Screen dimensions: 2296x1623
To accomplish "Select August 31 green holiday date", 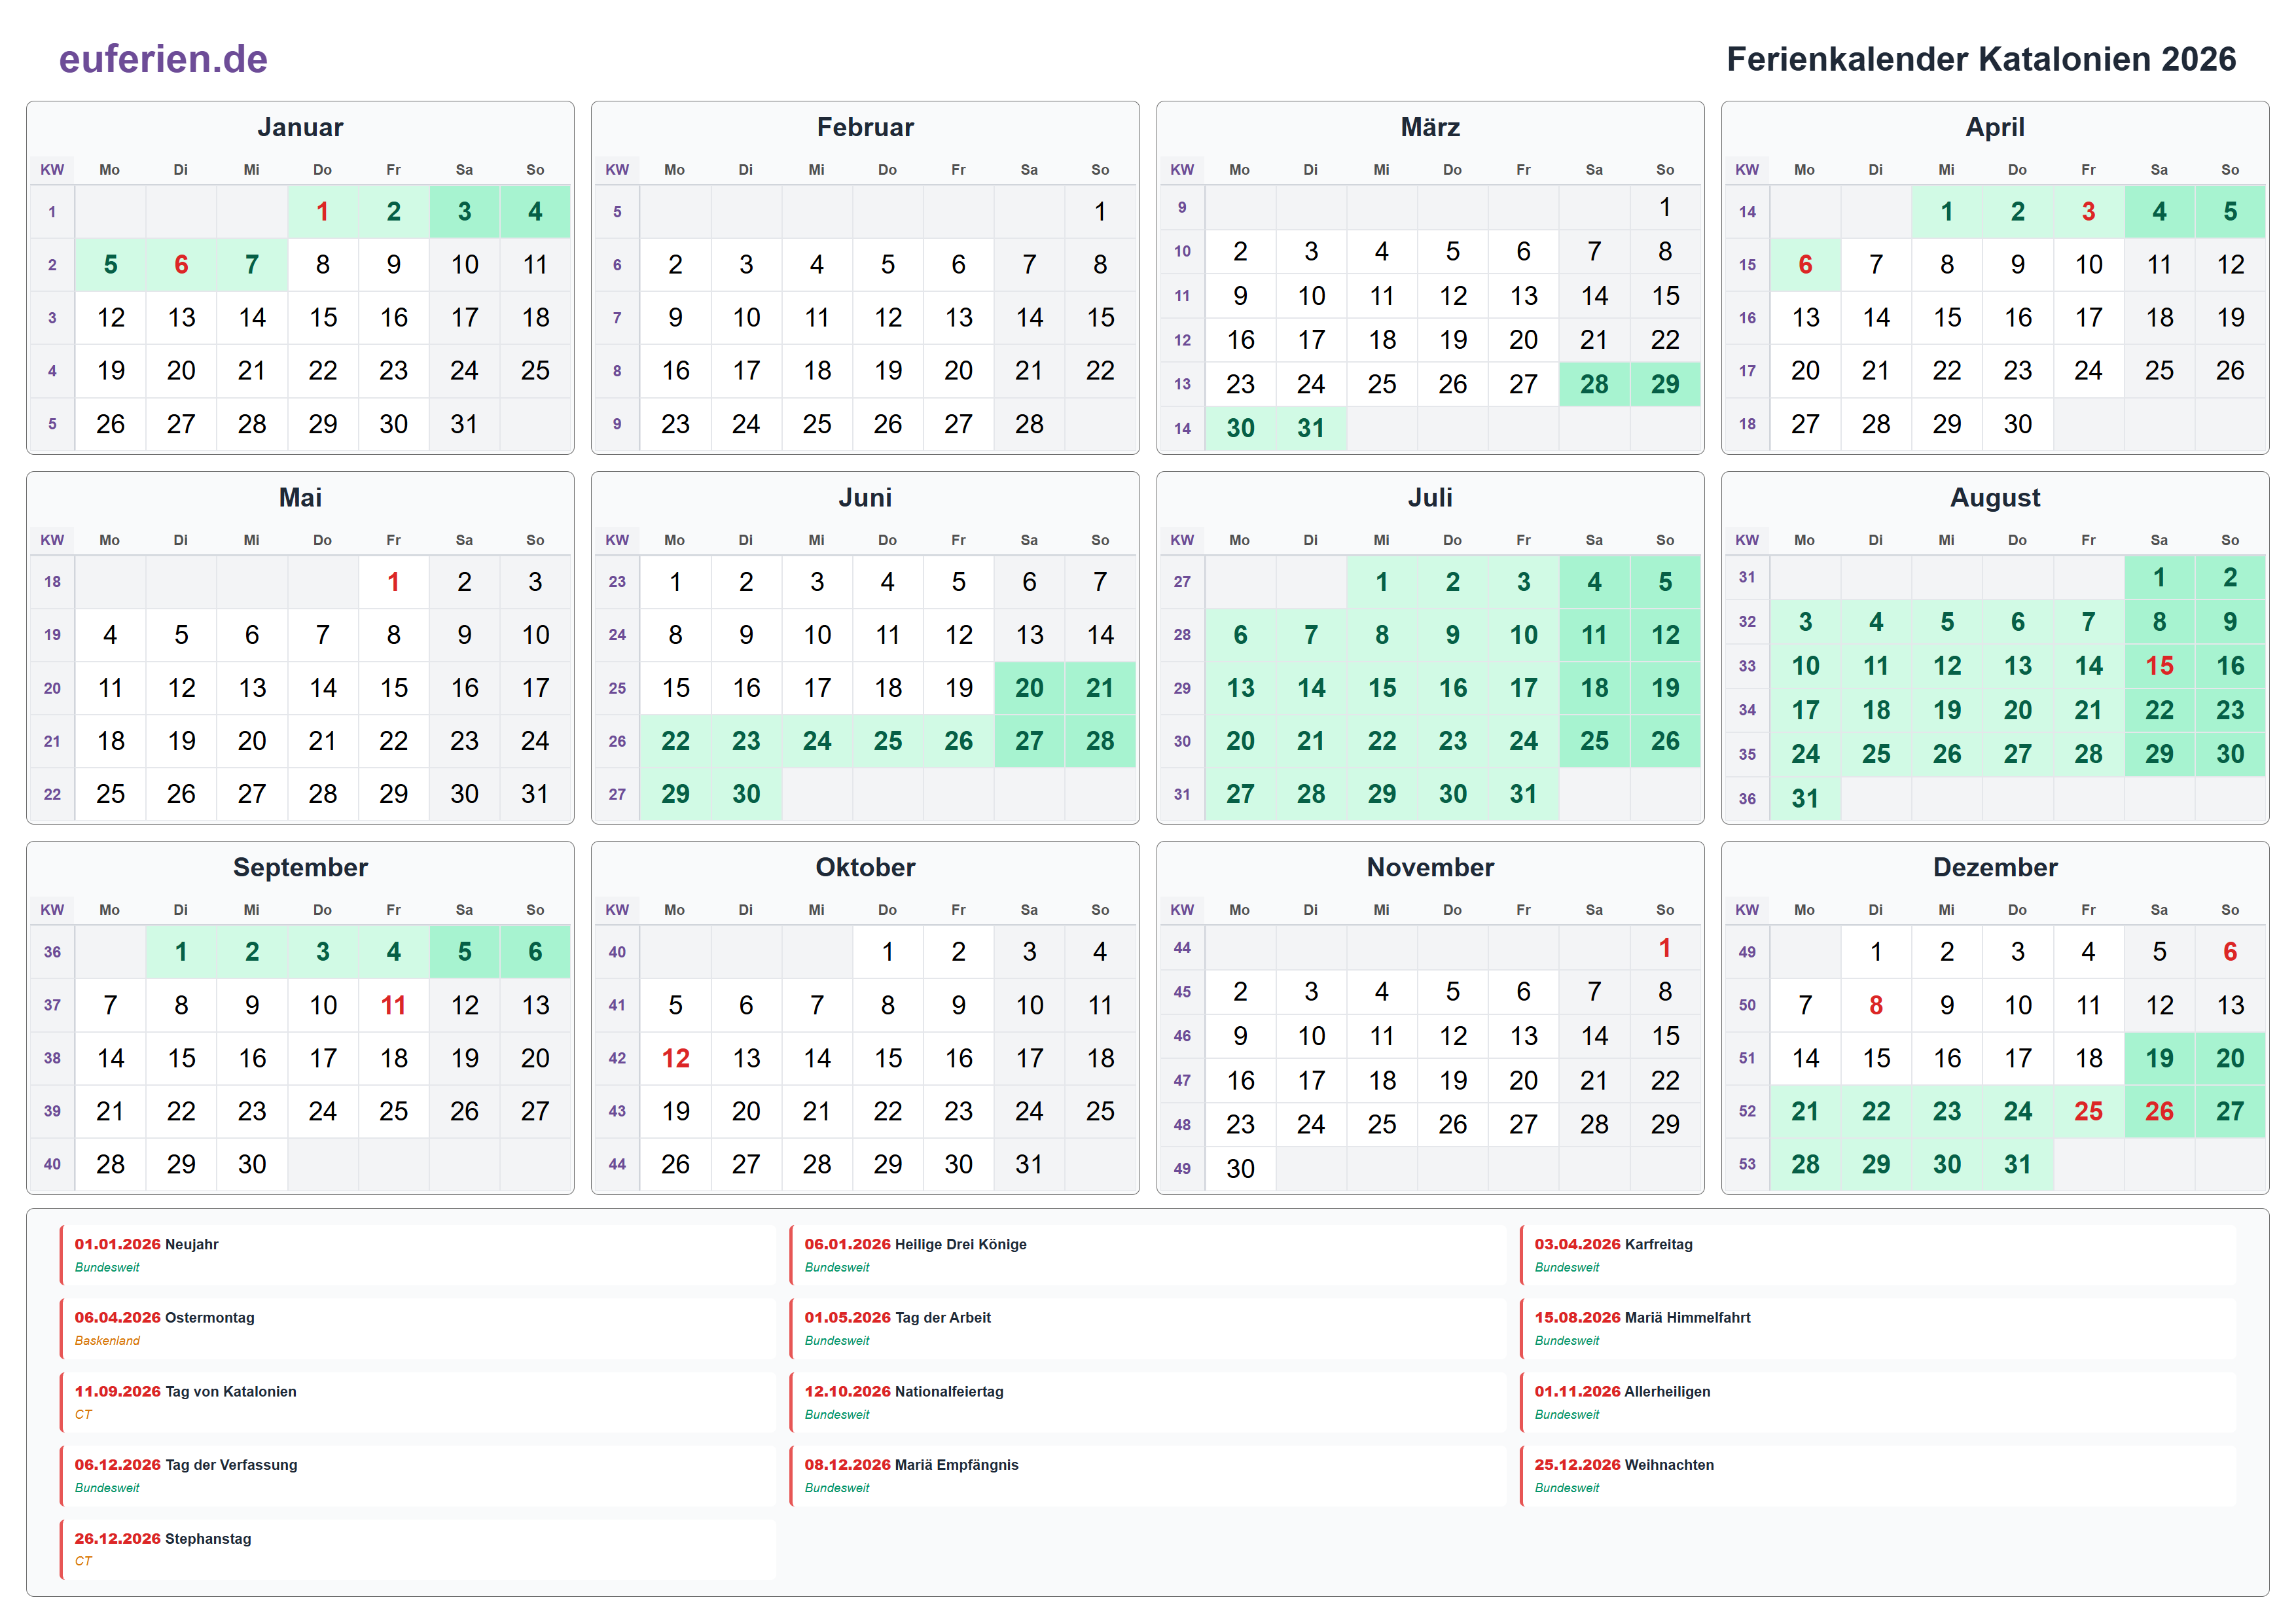I will [x=1805, y=798].
